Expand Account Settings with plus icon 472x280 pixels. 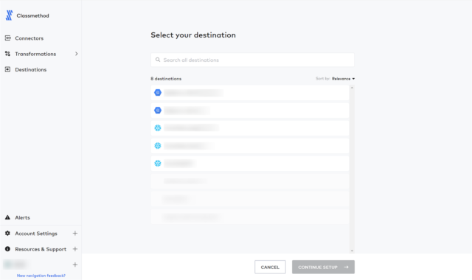coord(75,233)
